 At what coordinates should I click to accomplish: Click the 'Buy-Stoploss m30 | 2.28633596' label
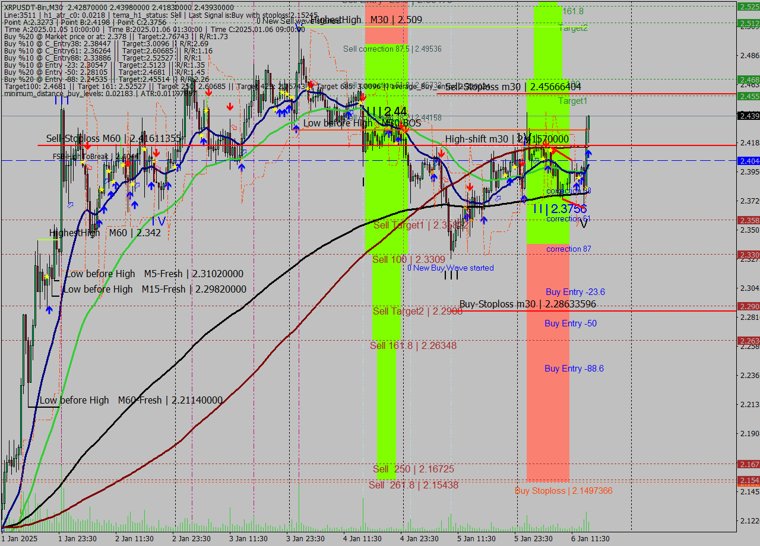[x=528, y=304]
